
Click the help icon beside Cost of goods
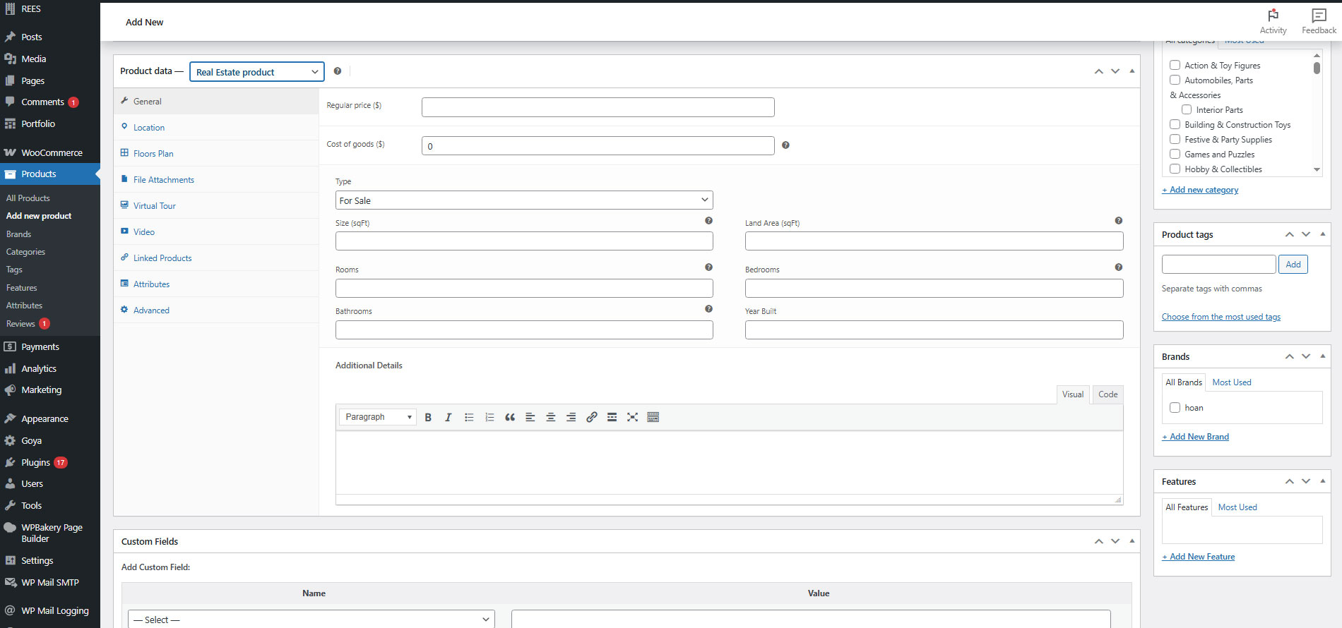click(x=785, y=145)
